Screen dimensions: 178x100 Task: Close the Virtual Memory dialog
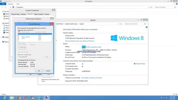tap(51, 24)
